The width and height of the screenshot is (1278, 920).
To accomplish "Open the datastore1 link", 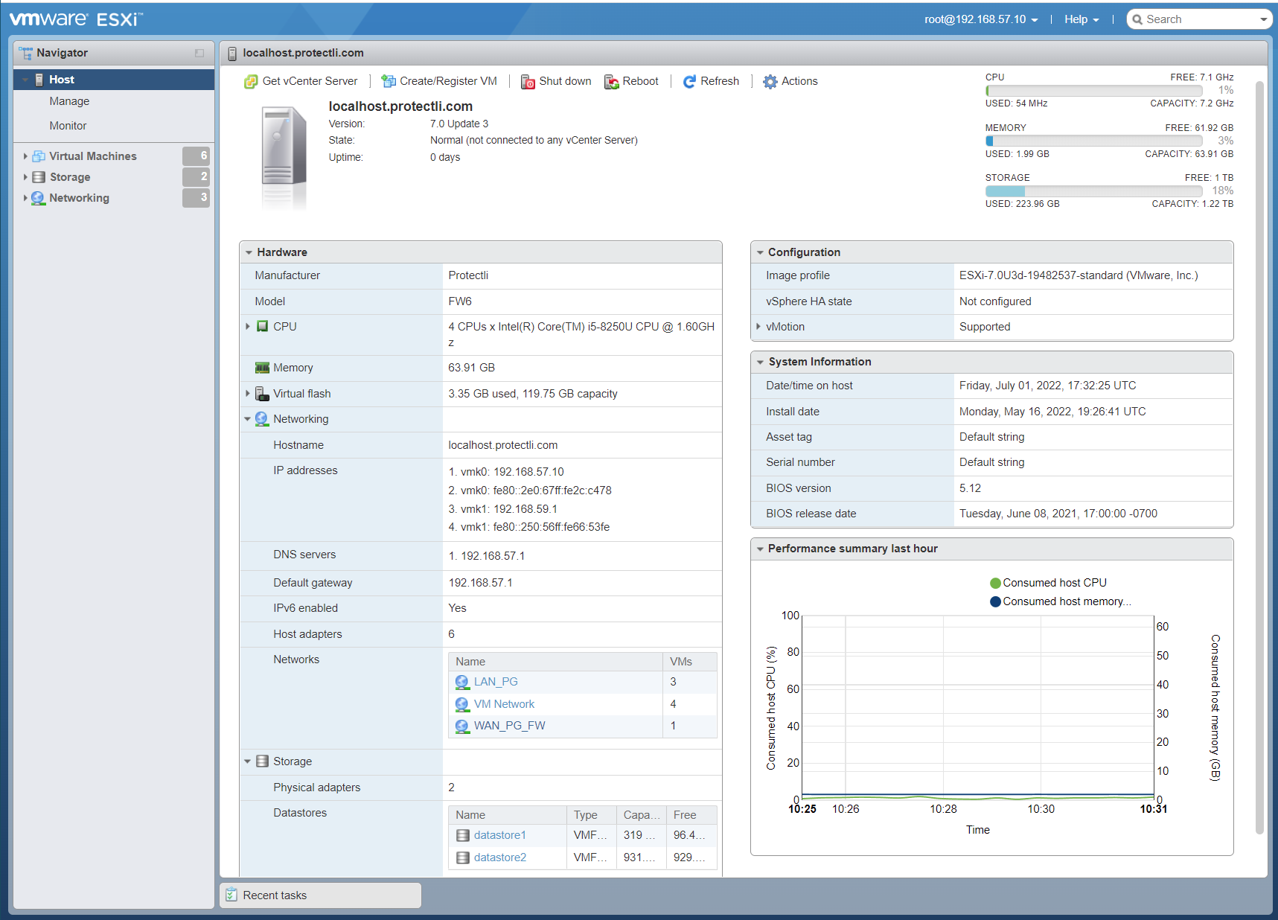I will click(x=500, y=835).
